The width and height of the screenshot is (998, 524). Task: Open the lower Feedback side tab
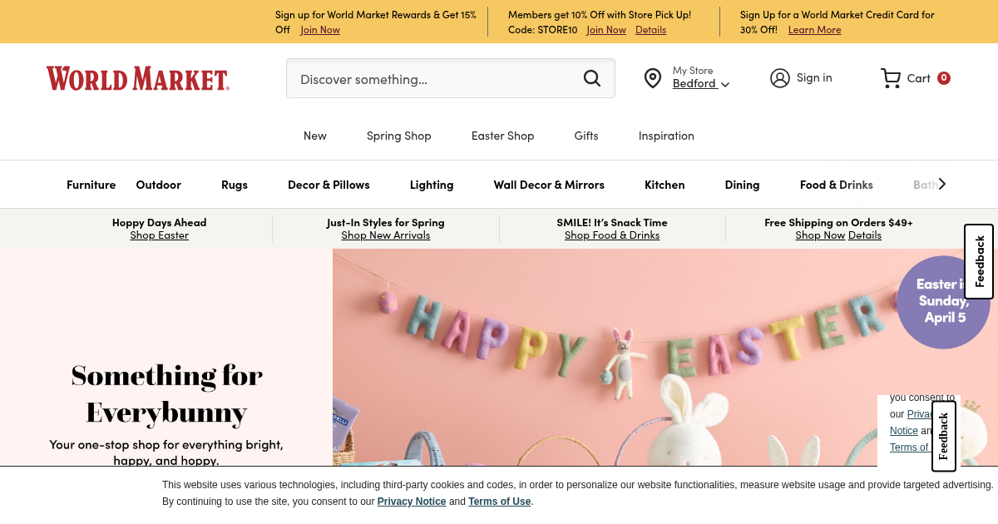(944, 436)
